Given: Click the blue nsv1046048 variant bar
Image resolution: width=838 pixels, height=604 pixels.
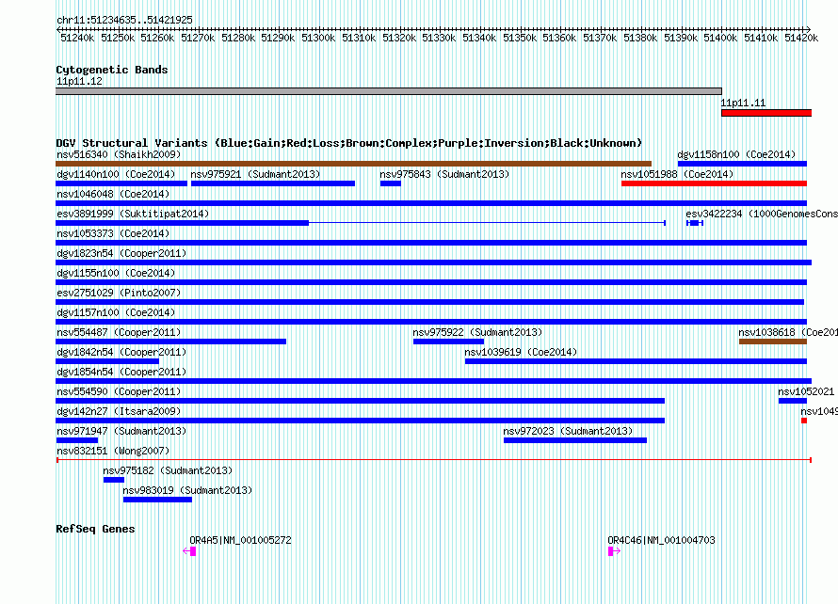Looking at the screenshot, I should click(431, 203).
